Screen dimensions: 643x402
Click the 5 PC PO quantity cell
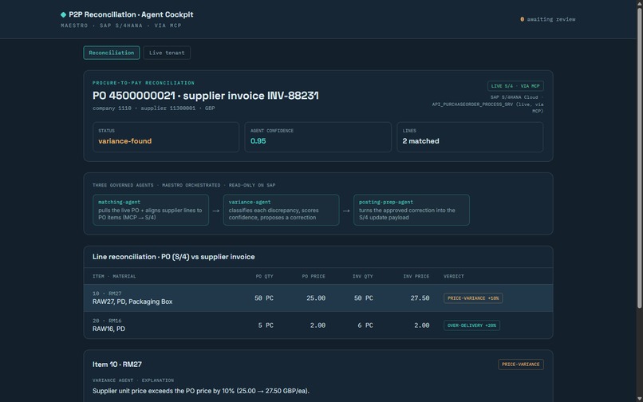pos(266,325)
